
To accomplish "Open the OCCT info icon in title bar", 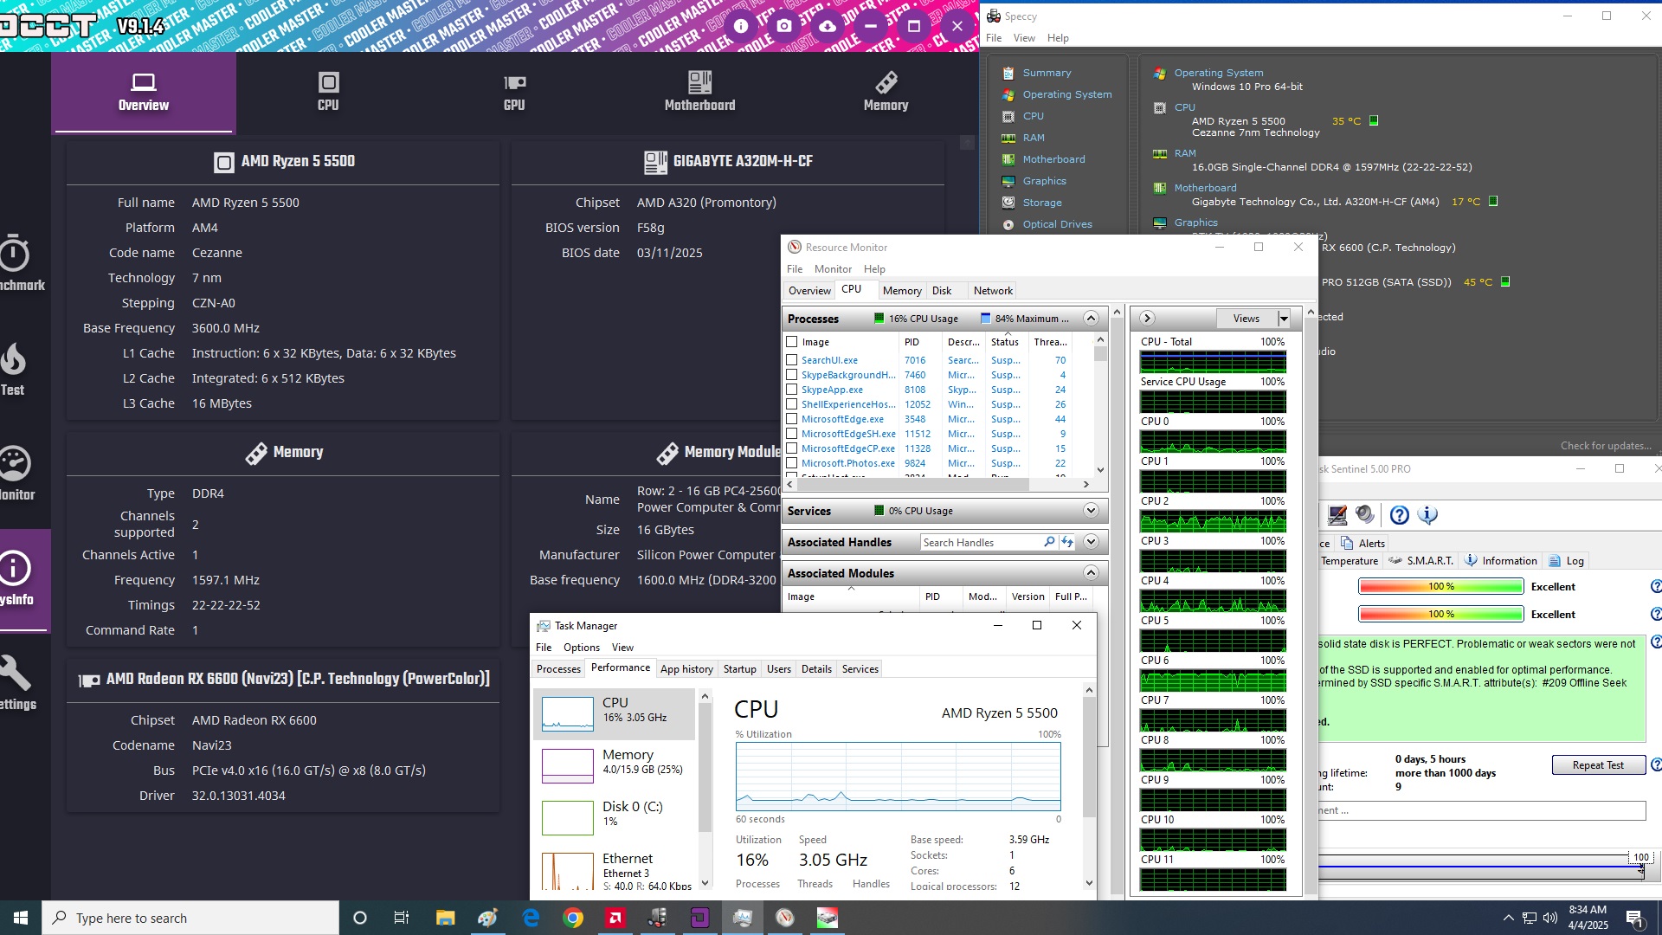I will coord(741,26).
